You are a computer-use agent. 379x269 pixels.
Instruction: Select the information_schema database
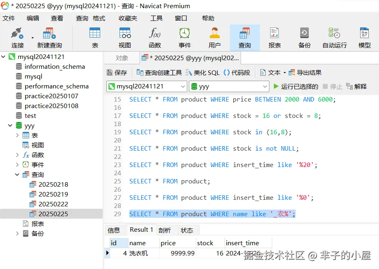click(55, 66)
